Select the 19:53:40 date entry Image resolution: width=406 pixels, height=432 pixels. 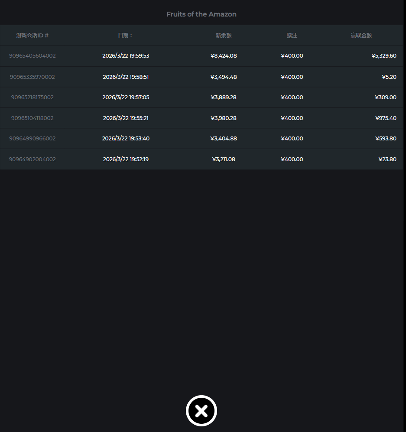[x=126, y=139]
